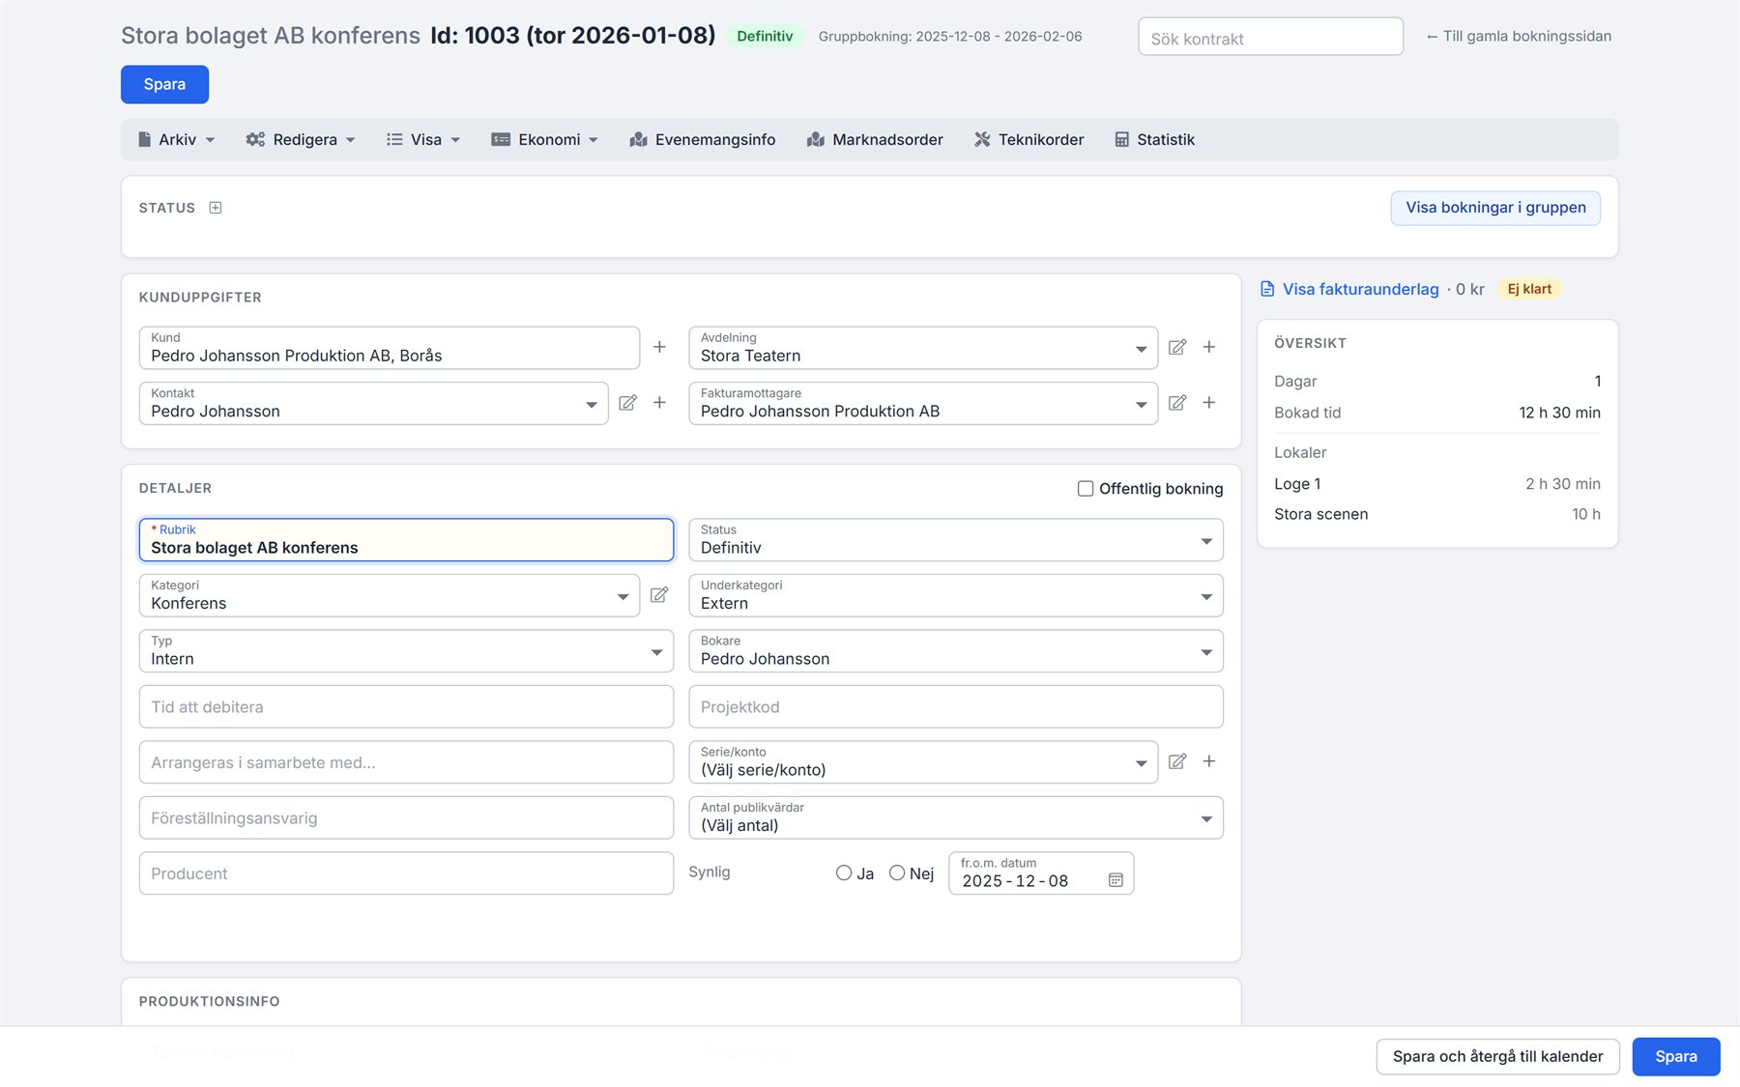Edit the Kategori Konferens entry

point(659,595)
